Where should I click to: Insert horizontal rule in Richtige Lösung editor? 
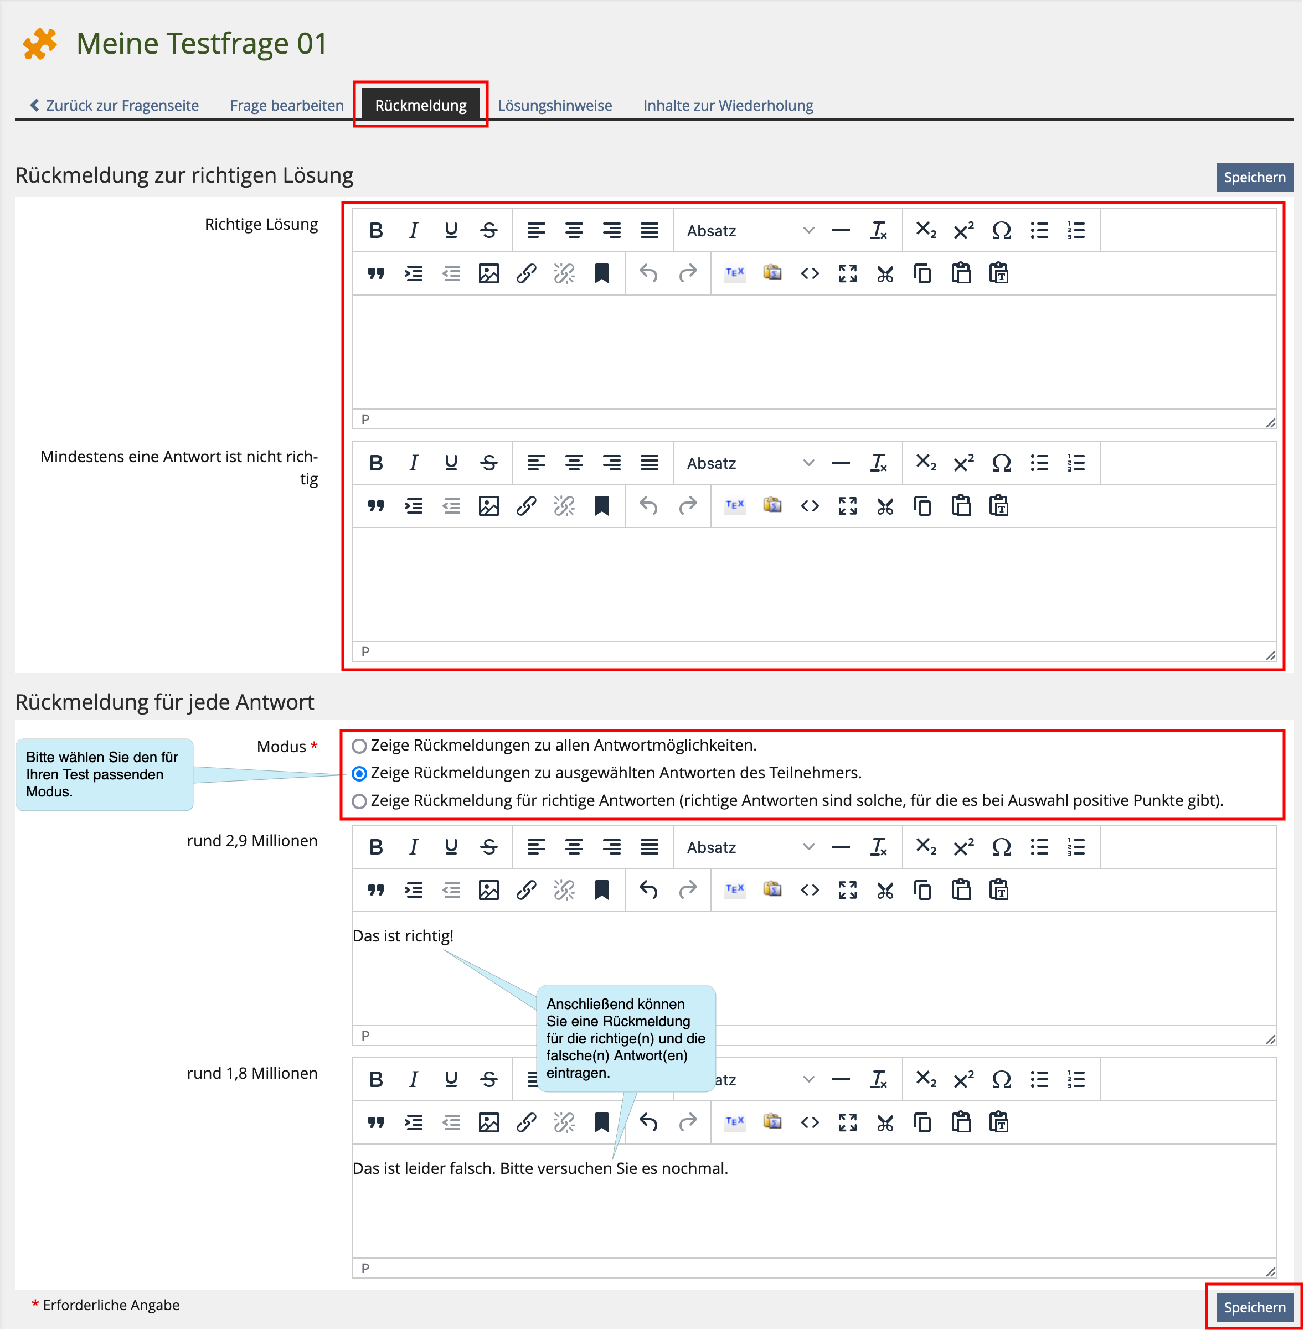click(841, 231)
